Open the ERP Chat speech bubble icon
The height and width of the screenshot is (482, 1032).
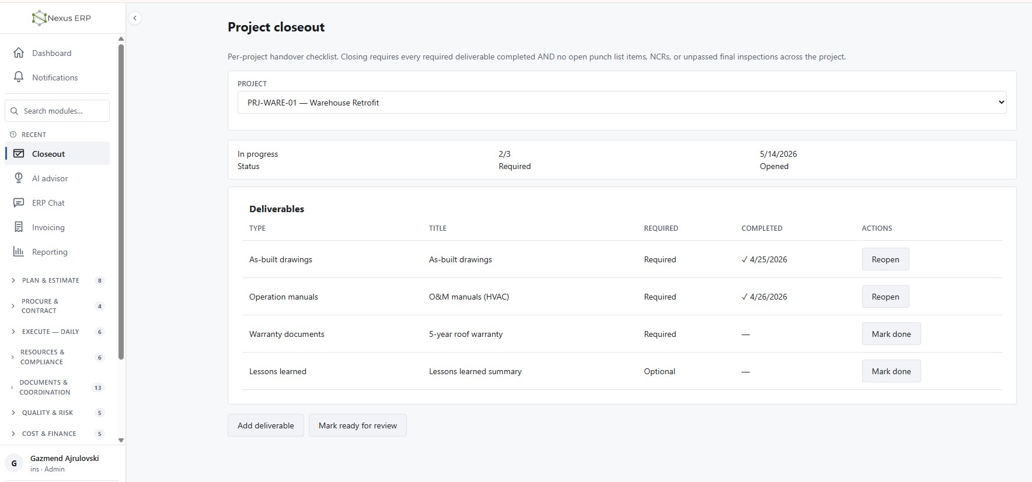(19, 203)
